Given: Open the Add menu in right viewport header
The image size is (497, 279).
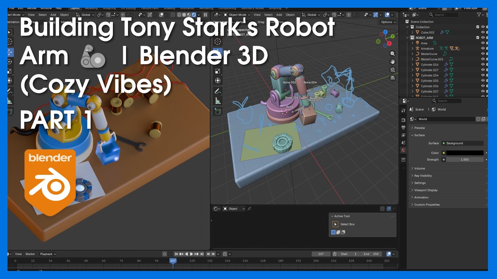Looking at the screenshot, I should [279, 15].
